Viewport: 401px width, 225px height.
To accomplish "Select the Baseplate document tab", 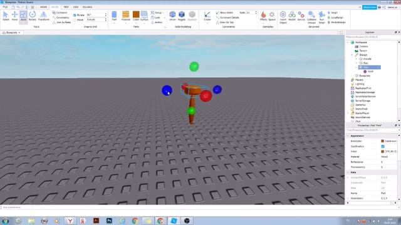I will coord(11,32).
